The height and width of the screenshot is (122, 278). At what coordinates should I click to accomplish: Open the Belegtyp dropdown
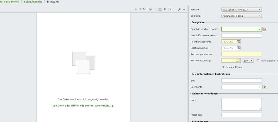point(242,16)
